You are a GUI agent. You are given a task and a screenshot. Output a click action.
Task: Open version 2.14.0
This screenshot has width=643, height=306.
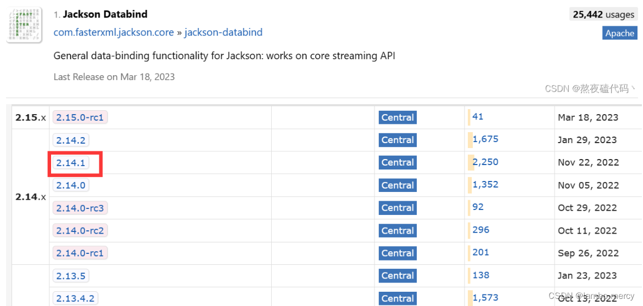point(70,185)
